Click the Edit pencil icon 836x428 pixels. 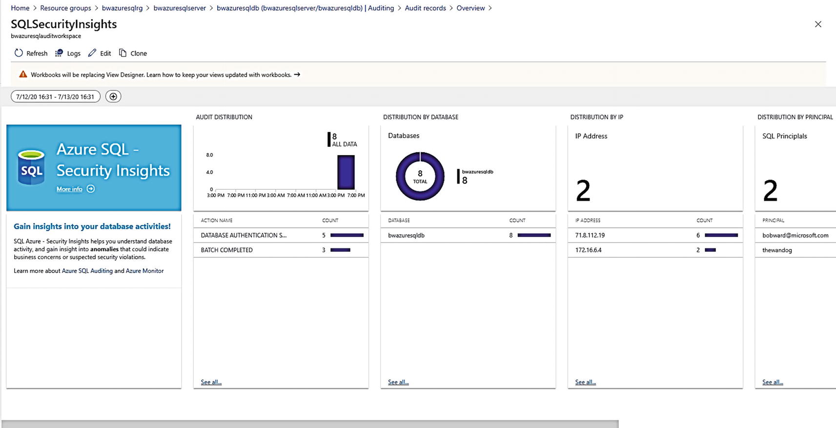point(92,53)
